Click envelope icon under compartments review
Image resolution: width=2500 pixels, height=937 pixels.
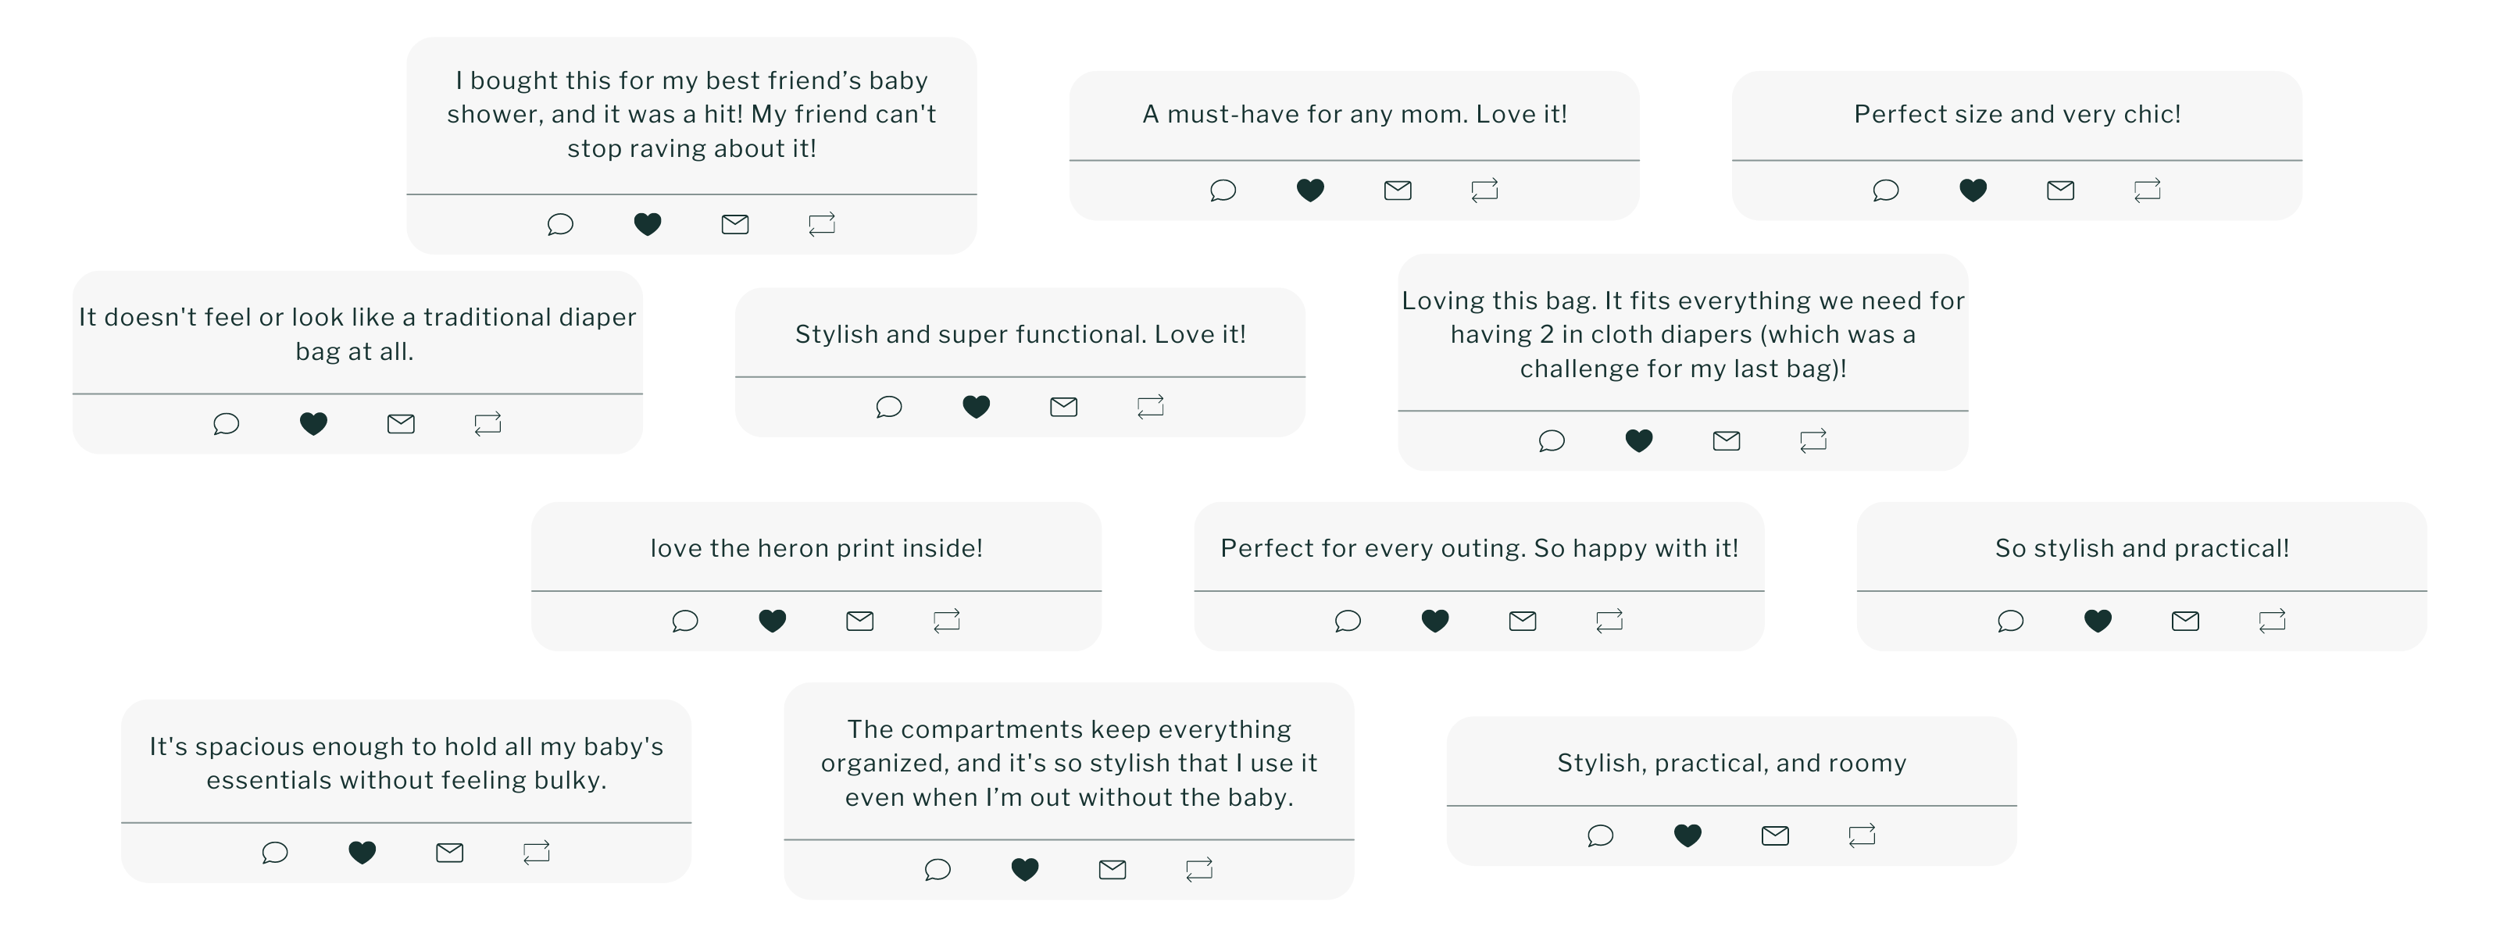pos(1111,870)
